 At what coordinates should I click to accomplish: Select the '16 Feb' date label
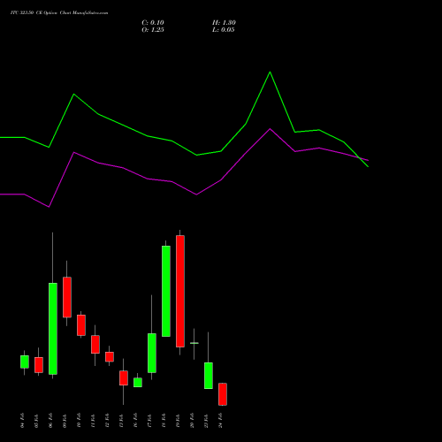(136, 420)
